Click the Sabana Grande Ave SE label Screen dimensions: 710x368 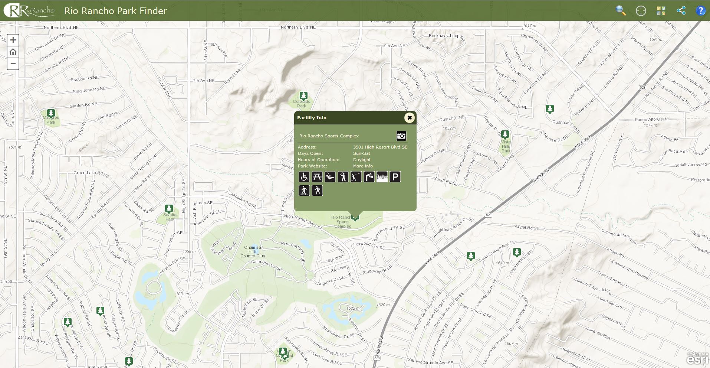(430, 362)
